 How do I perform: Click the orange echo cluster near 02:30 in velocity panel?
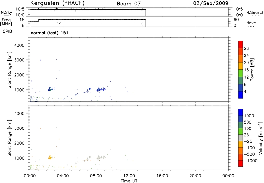coord(50,157)
